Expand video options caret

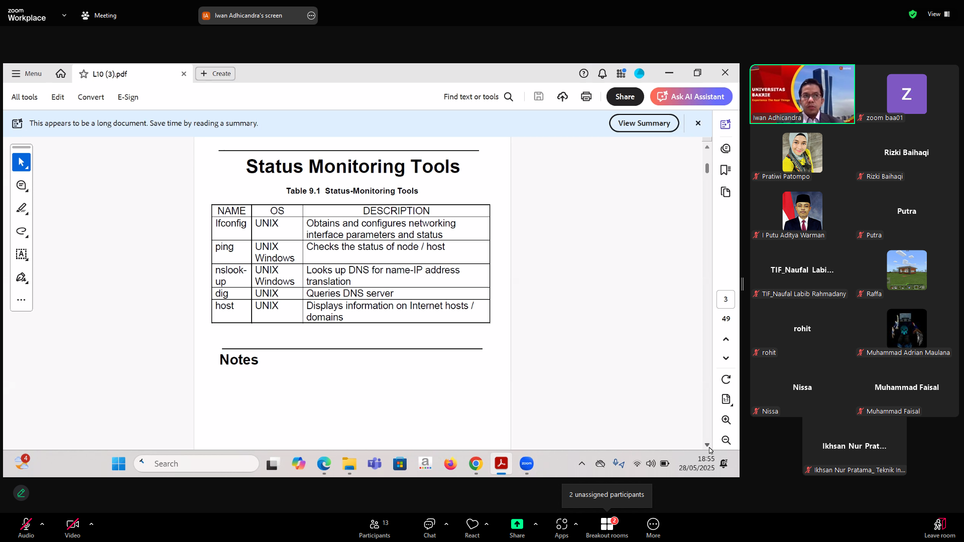91,524
